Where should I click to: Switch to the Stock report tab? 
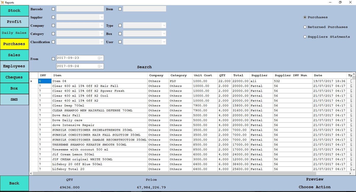[x=14, y=11]
